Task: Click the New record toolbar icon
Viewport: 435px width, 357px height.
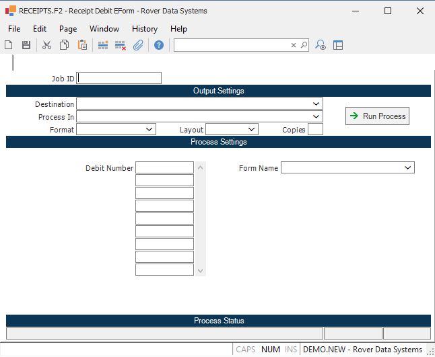Action: click(9, 45)
